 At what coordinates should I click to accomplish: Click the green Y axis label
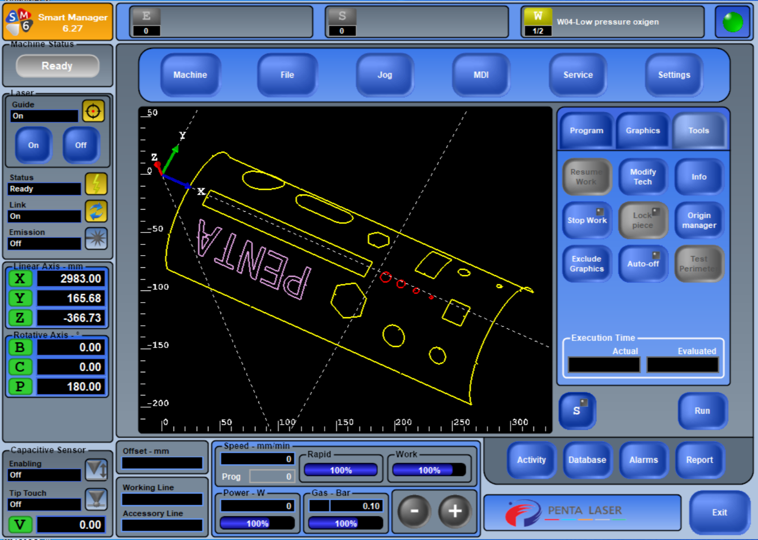tap(20, 298)
